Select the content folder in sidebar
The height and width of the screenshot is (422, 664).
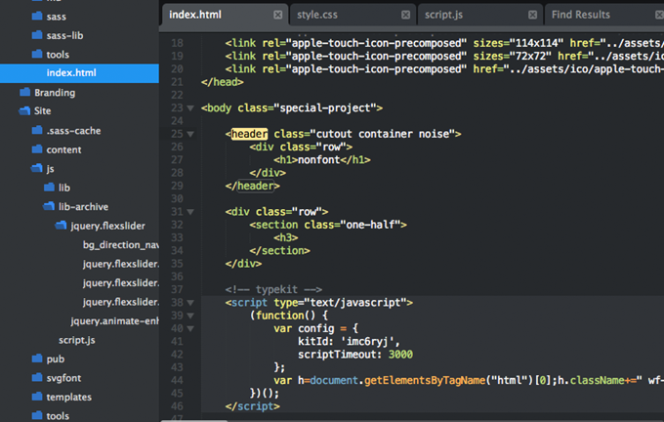click(63, 149)
